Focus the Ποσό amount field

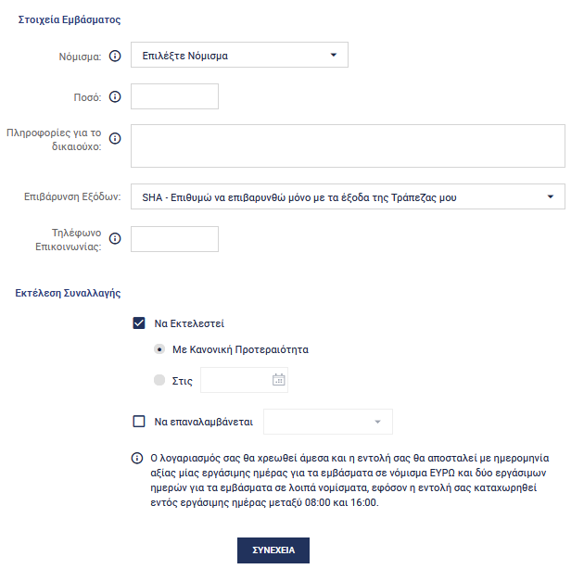pyautogui.click(x=174, y=96)
